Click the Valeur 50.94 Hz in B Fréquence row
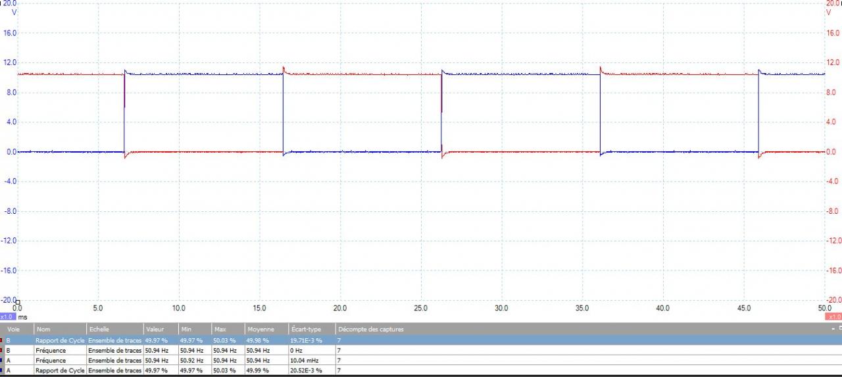Viewport: 842px width, 377px height. pyautogui.click(x=157, y=351)
